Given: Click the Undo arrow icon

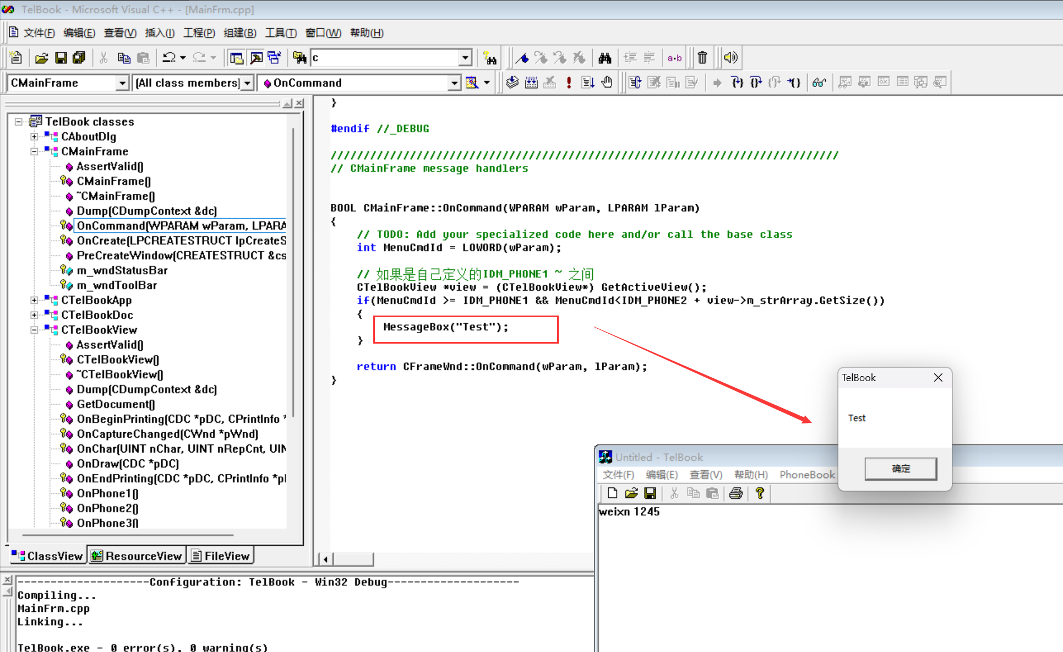Looking at the screenshot, I should [x=169, y=57].
